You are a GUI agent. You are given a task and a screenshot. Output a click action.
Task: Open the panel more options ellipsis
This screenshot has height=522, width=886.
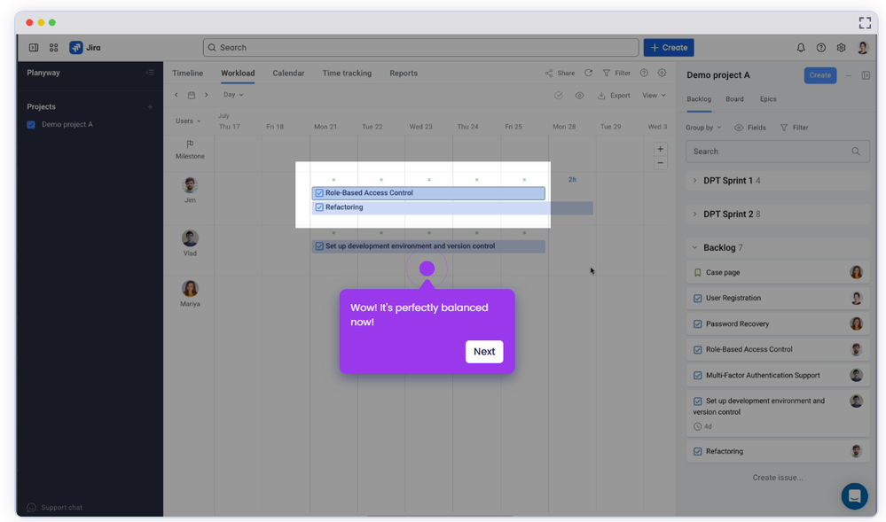848,75
